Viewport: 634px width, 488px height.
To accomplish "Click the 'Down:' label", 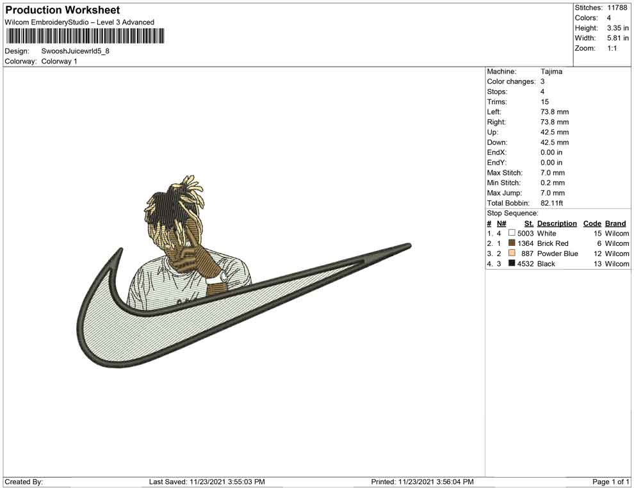I will click(497, 142).
